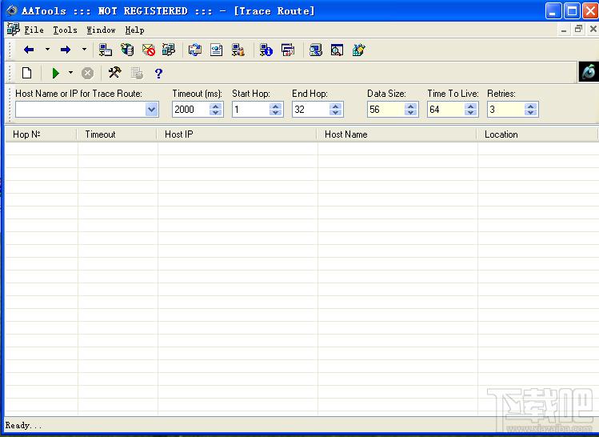
Task: Click the gray Stop circle icon
Action: pos(87,73)
